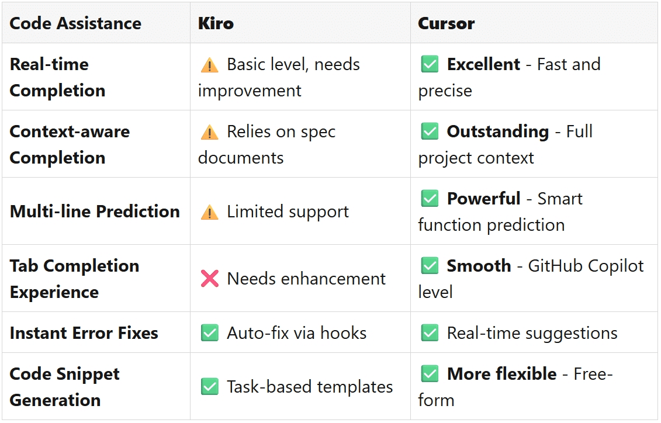Select the "Multi-line Prediction" row label
661x423 pixels.
coord(95,211)
